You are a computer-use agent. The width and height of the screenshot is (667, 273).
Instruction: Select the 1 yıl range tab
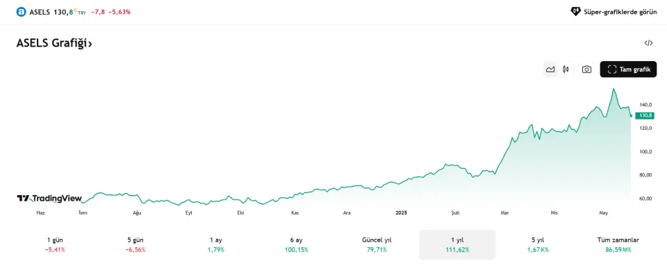(457, 245)
